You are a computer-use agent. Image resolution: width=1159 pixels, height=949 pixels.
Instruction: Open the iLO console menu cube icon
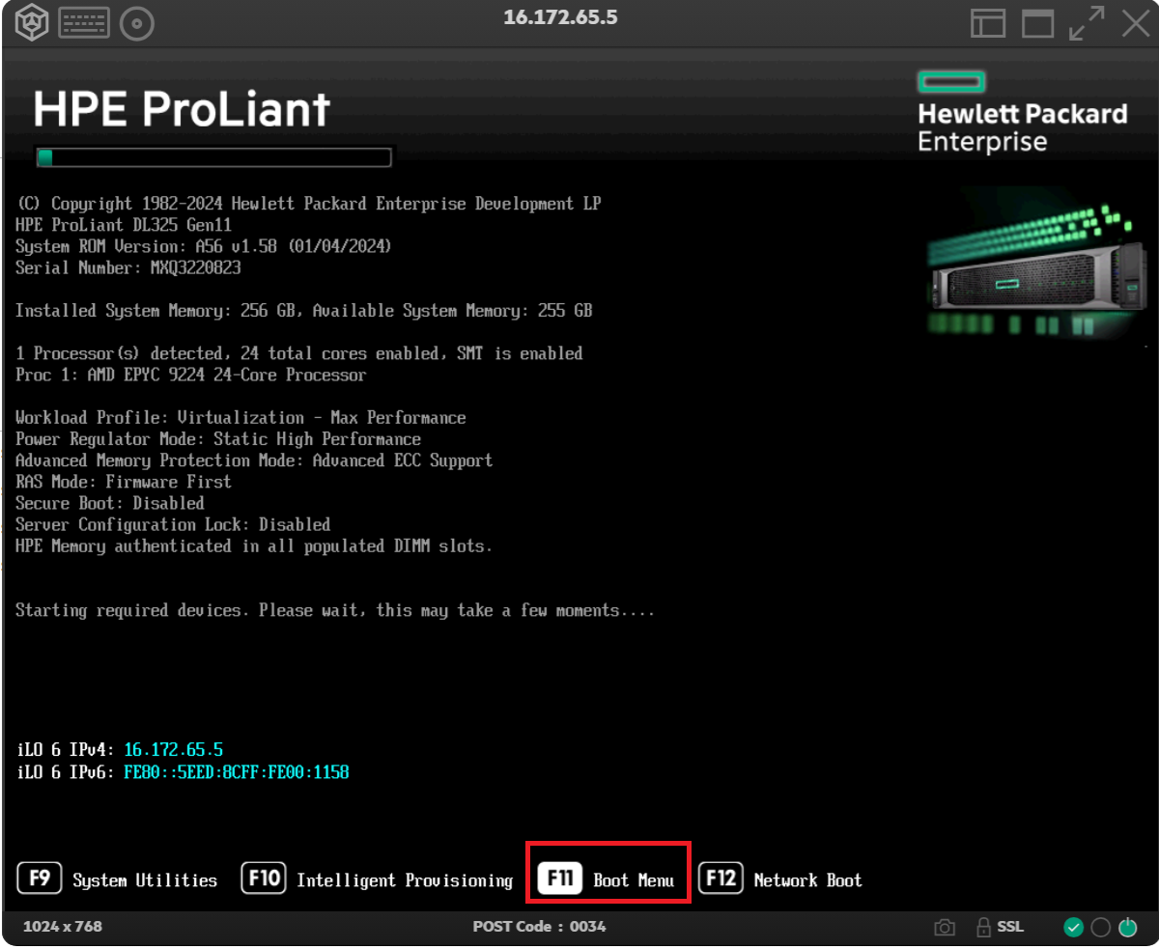click(x=31, y=24)
